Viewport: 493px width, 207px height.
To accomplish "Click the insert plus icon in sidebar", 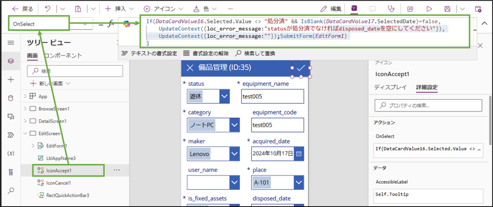I will pos(11,80).
